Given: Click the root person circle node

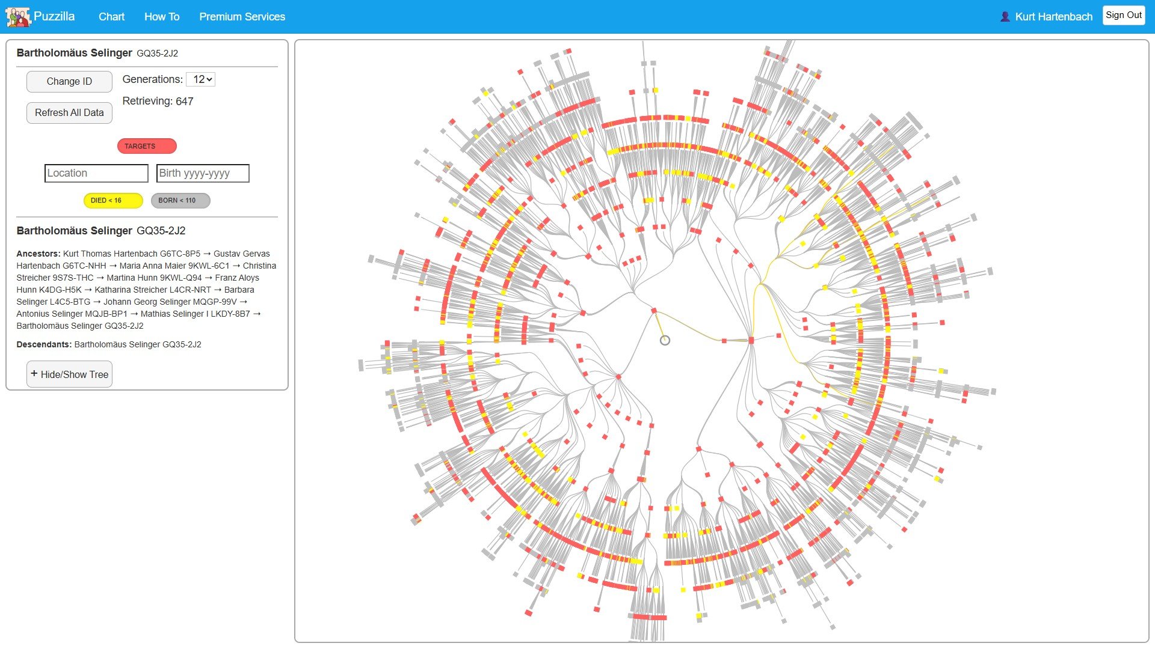Looking at the screenshot, I should [665, 340].
